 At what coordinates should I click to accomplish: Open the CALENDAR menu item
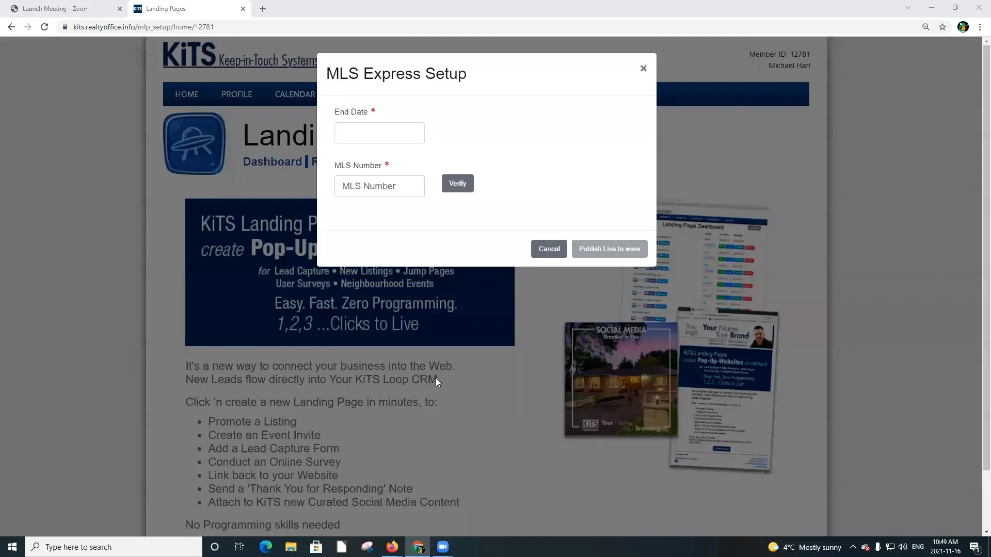(x=295, y=94)
